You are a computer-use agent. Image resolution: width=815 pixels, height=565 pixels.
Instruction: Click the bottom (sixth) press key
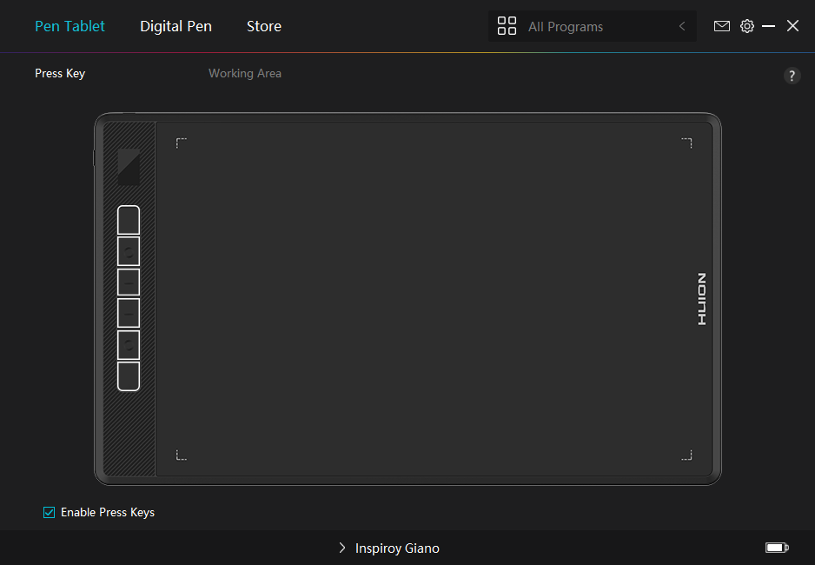tap(129, 376)
